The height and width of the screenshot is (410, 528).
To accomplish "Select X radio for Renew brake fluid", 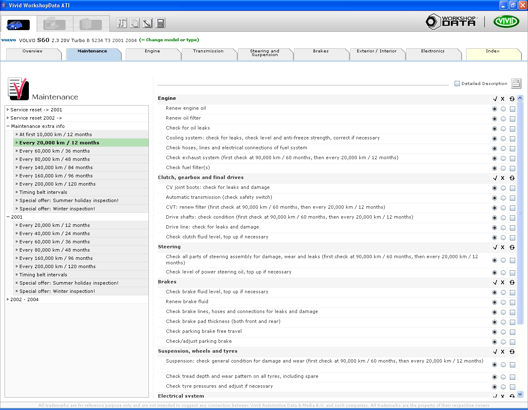I will (503, 302).
